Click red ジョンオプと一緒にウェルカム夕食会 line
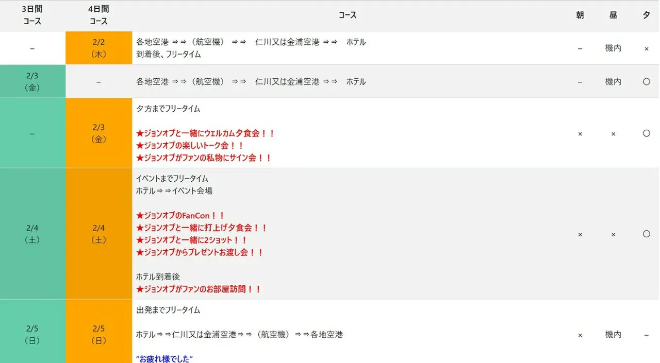 205,133
